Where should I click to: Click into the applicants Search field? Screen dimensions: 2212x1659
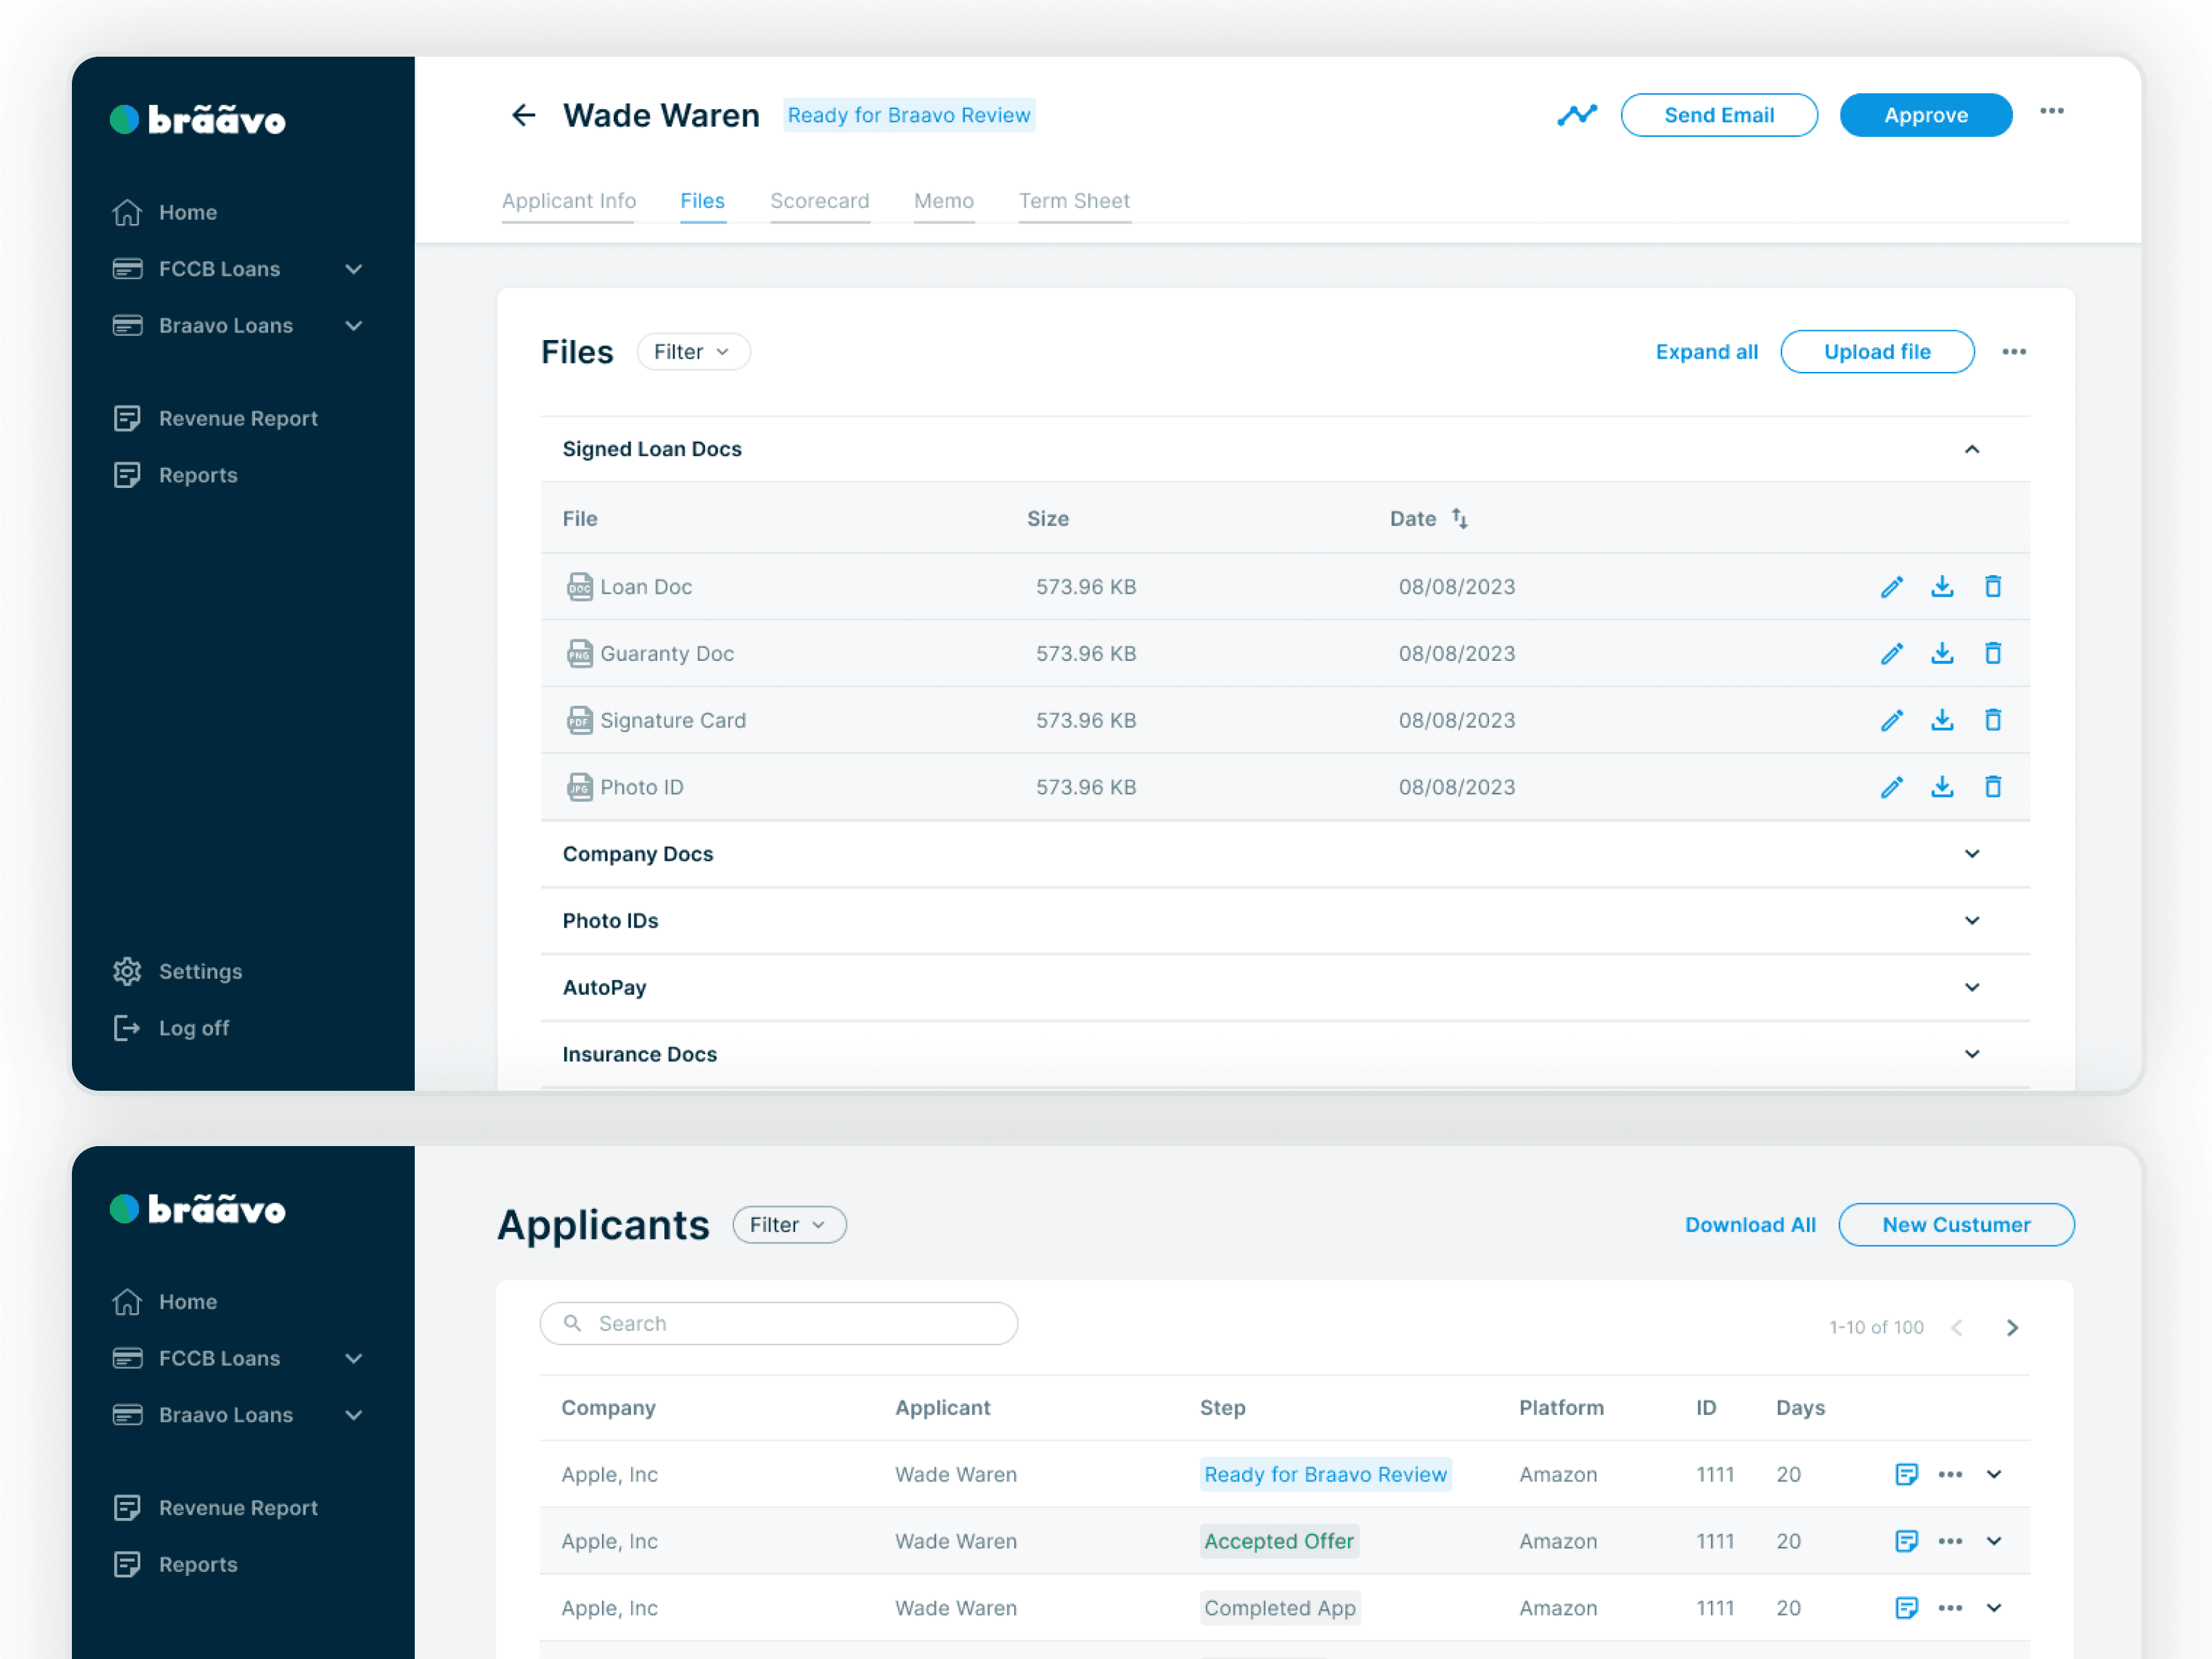779,1323
